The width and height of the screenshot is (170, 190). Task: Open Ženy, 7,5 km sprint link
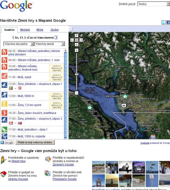point(30,105)
